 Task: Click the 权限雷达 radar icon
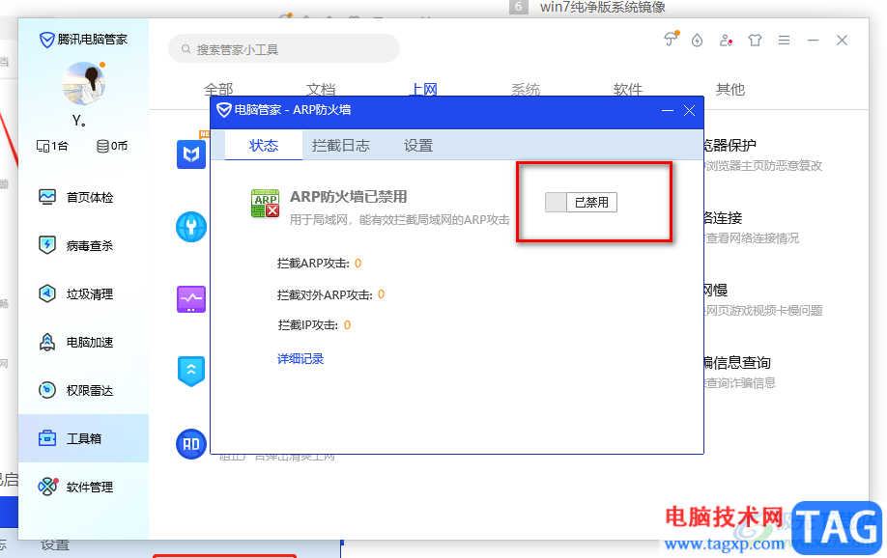[x=47, y=390]
